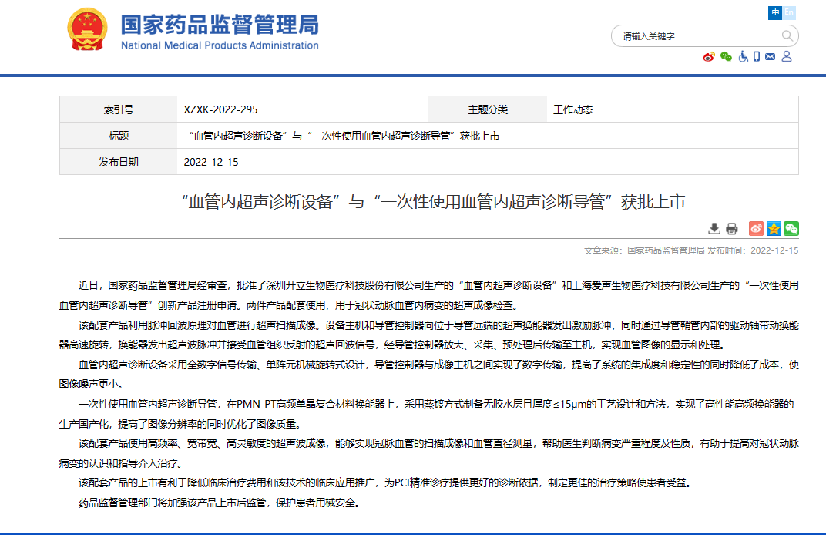Image resolution: width=826 pixels, height=548 pixels.
Task: Share article to Weibo via red share button
Action: point(757,228)
